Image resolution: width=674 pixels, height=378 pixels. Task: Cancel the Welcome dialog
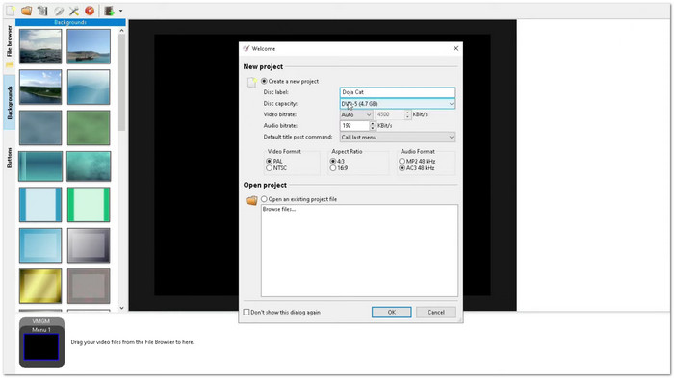(x=436, y=313)
